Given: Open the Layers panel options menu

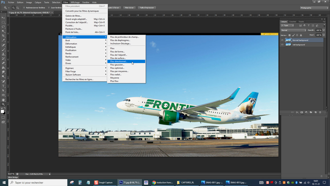Looking at the screenshot, I should (x=324, y=22).
